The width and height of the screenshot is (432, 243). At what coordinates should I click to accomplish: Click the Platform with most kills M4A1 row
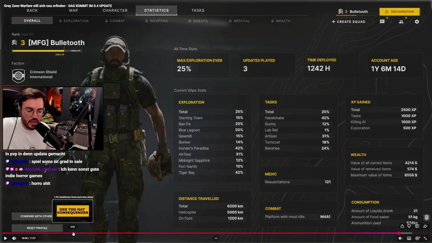click(x=298, y=217)
